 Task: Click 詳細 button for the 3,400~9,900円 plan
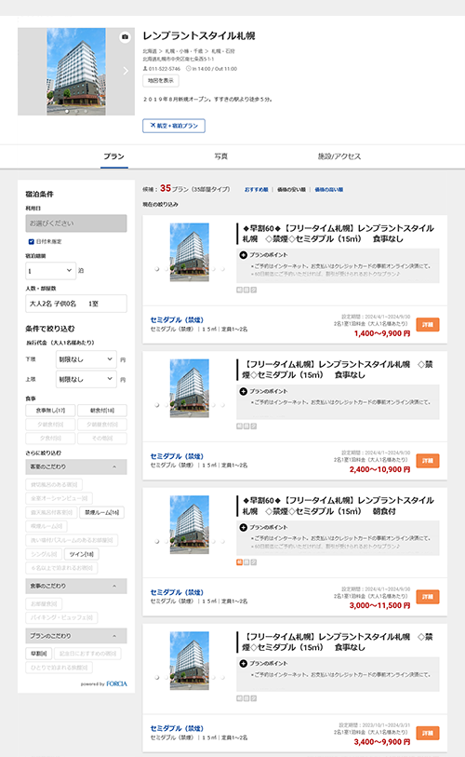[428, 733]
